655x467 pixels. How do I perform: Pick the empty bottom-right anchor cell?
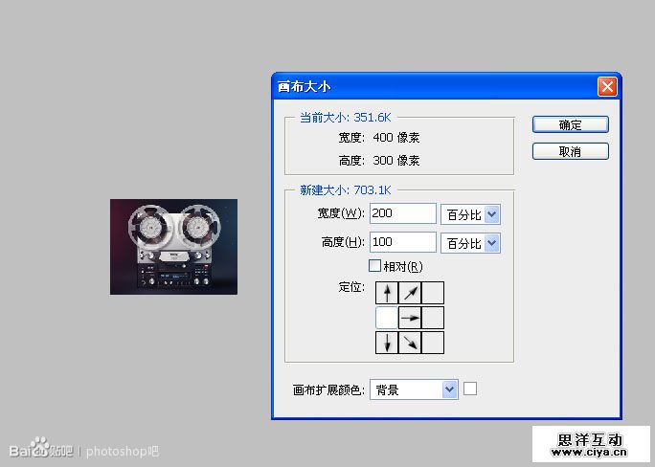point(433,343)
